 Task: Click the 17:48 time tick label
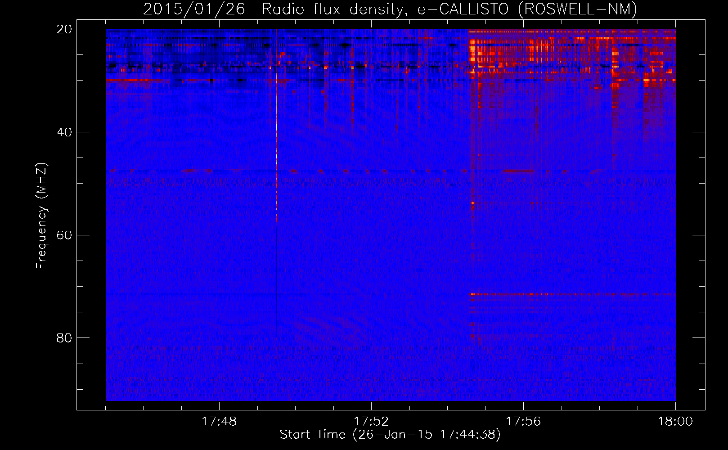(219, 422)
